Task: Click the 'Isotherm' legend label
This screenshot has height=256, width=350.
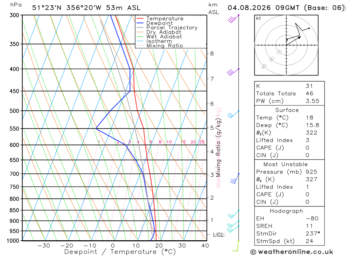Action: tap(159, 41)
